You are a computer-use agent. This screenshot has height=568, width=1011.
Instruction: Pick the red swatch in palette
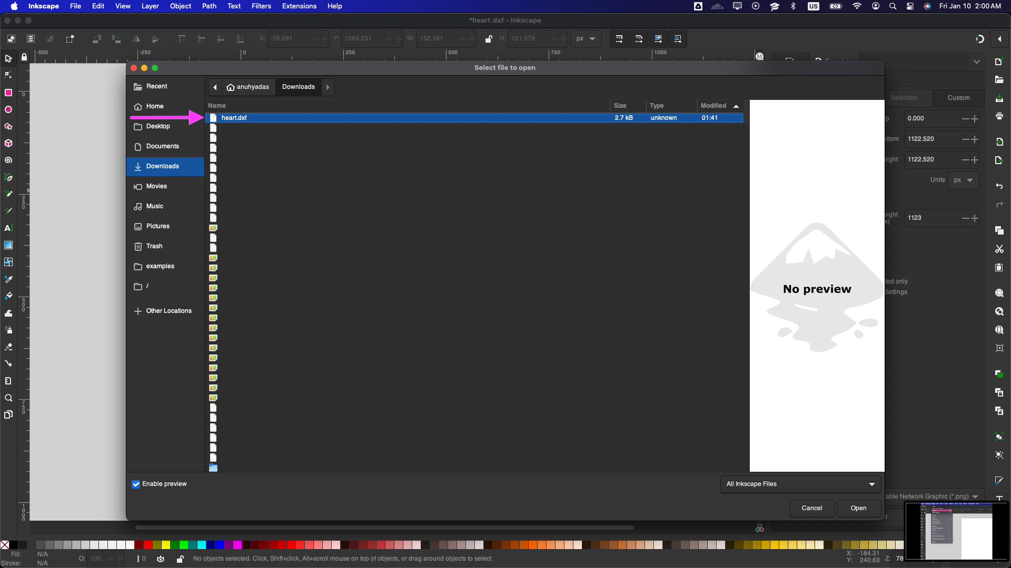[148, 545]
